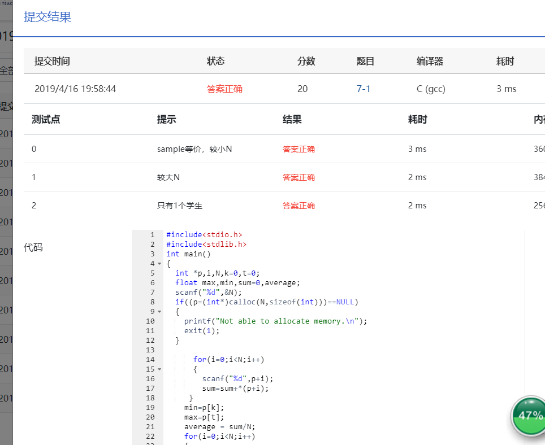Select submission time 2019/4/16 19:58:44
The width and height of the screenshot is (545, 445).
(x=75, y=89)
